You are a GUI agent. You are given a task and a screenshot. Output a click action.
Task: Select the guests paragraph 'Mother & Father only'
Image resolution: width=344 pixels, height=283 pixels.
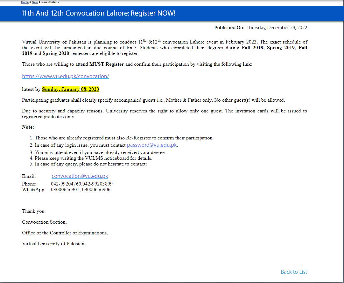153,100
